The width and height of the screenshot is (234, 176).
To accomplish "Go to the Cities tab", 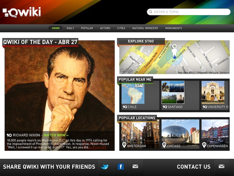I will click(x=121, y=28).
